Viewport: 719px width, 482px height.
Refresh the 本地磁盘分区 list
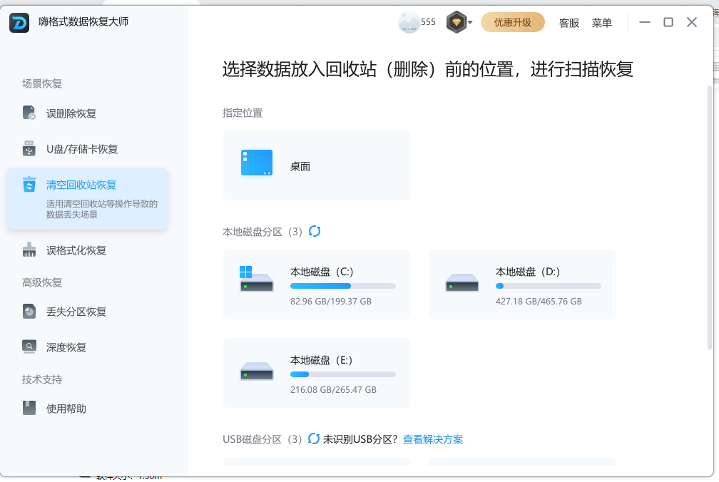point(315,232)
